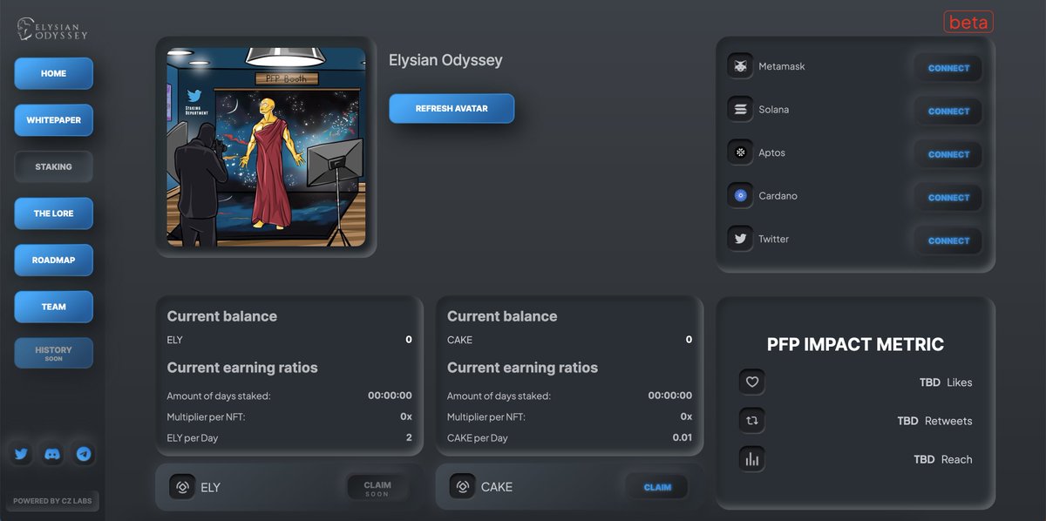Click the Cardano label text
The height and width of the screenshot is (521, 1046).
pyautogui.click(x=778, y=196)
